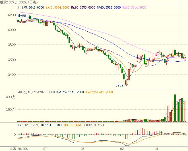The height and width of the screenshot is (151, 188).
Task: Click the K candlestick label
Action: tap(18, 7)
